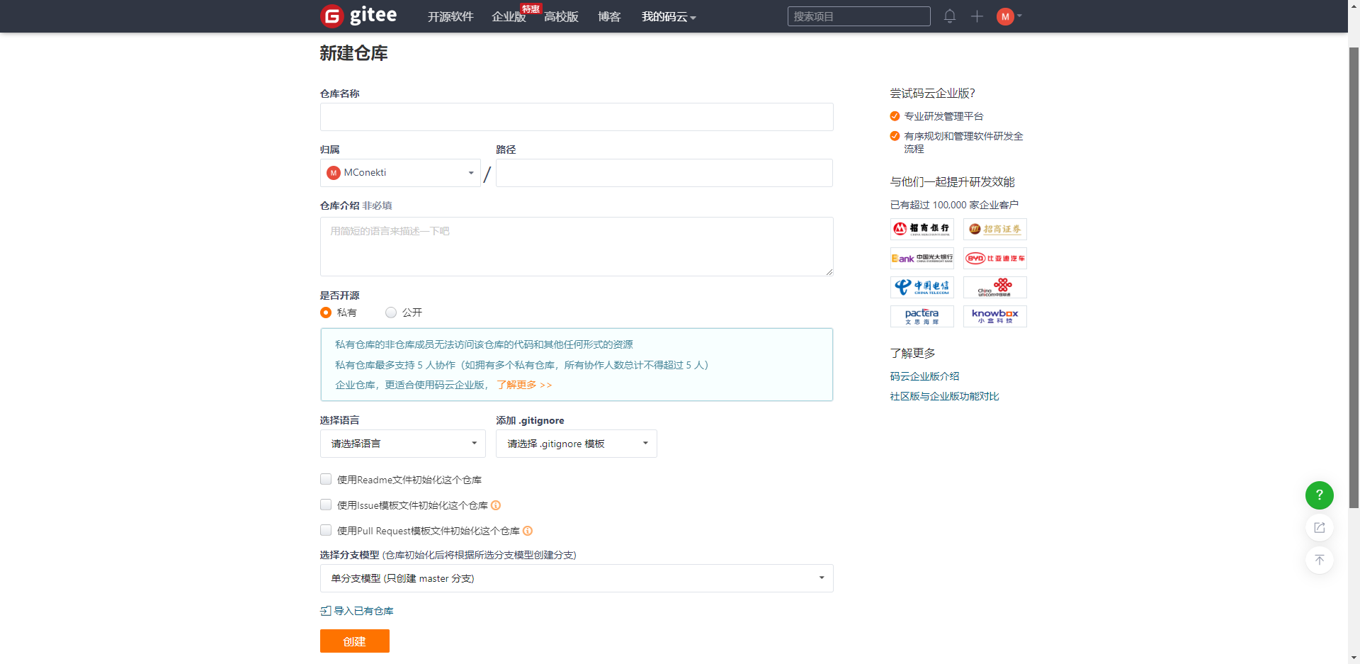Click the 中国电信 China Telecom logo
Image resolution: width=1360 pixels, height=664 pixels.
[x=922, y=287]
